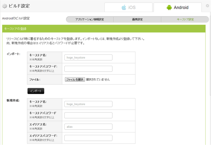Viewport: 211px width, 145px height.
Task: Click the インポート: section label
Action: 13,54
